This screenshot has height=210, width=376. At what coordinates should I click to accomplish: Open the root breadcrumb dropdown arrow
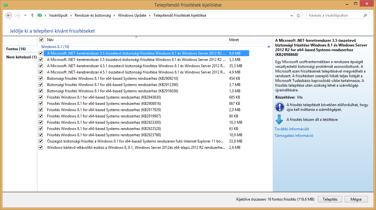[x=45, y=15]
